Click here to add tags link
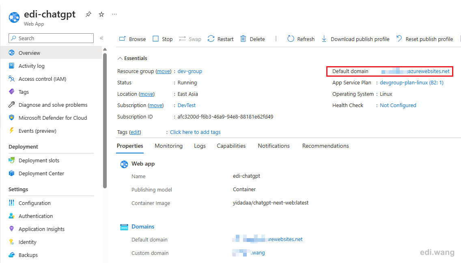This screenshot has height=263, width=461. point(195,132)
